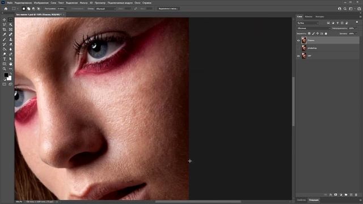Open the Style dropdown in options bar
The height and width of the screenshot is (204, 363).
[105, 8]
